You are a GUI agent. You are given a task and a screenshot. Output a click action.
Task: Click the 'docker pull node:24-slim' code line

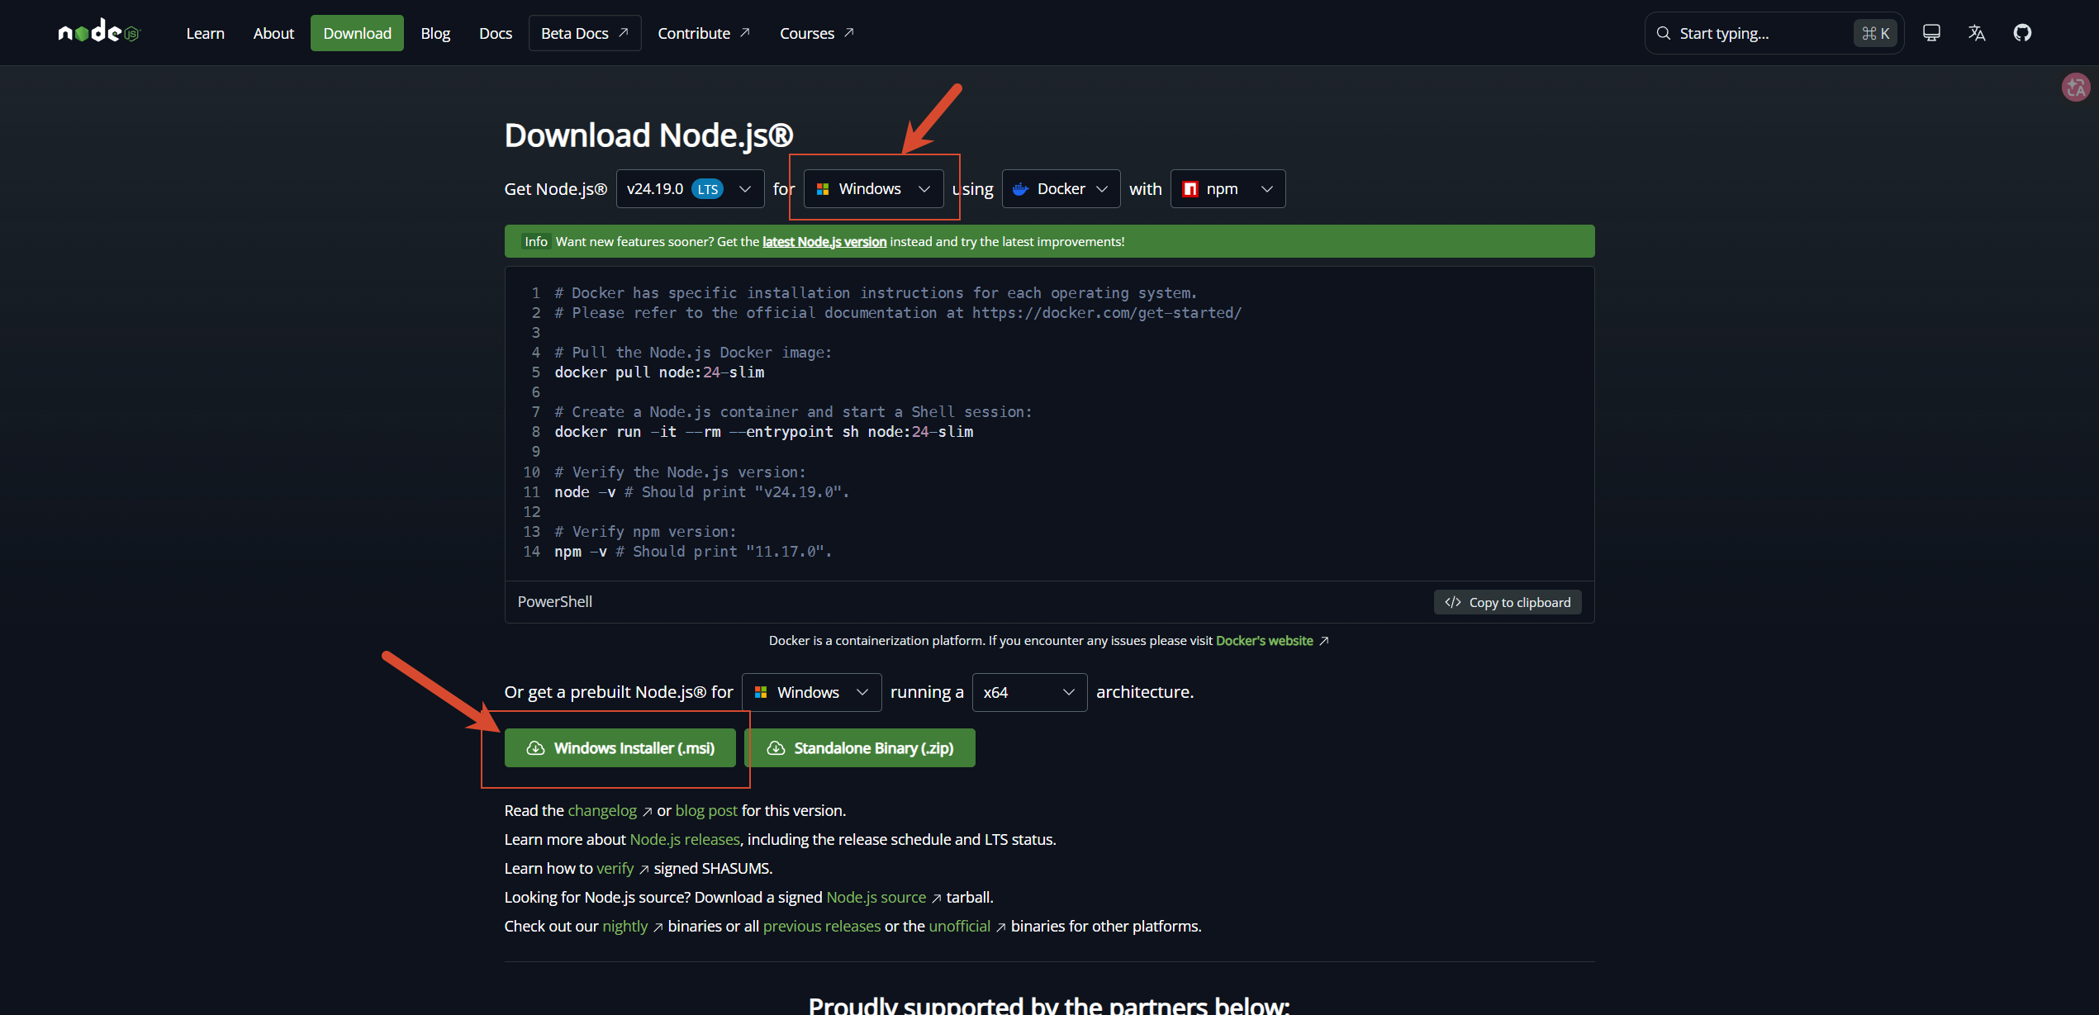659,372
